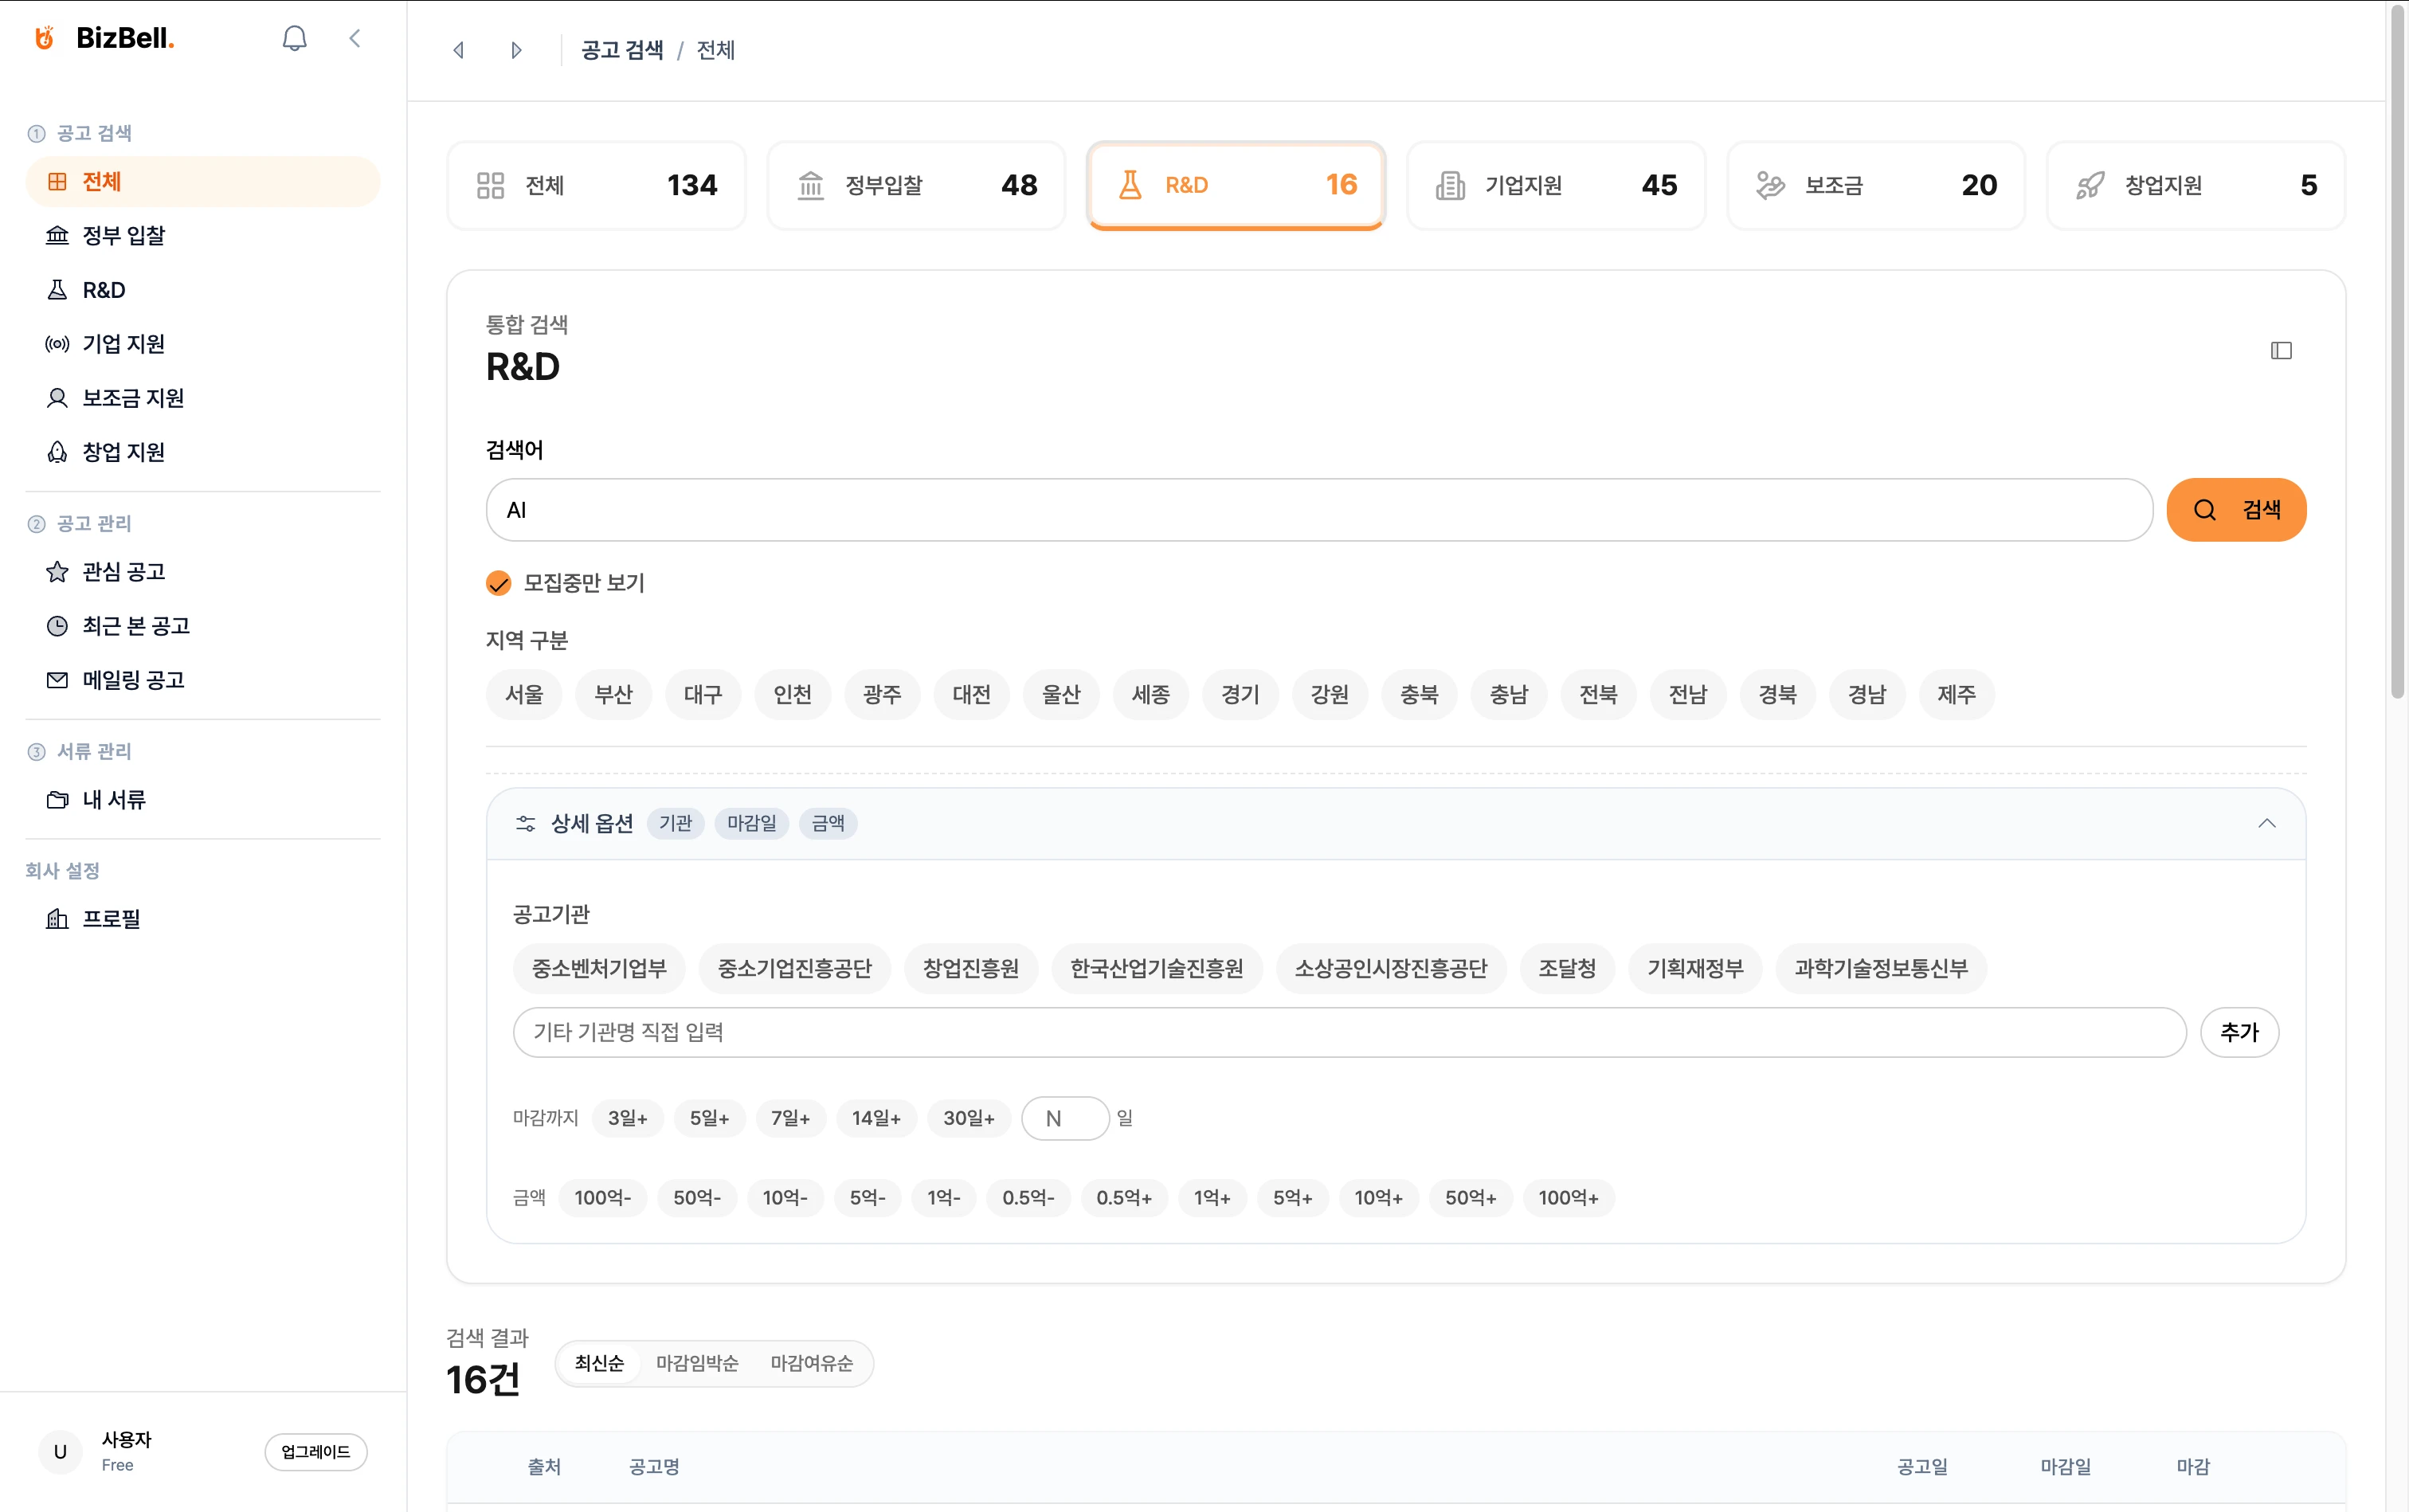Click the vertical page scrollbar

point(2397,350)
